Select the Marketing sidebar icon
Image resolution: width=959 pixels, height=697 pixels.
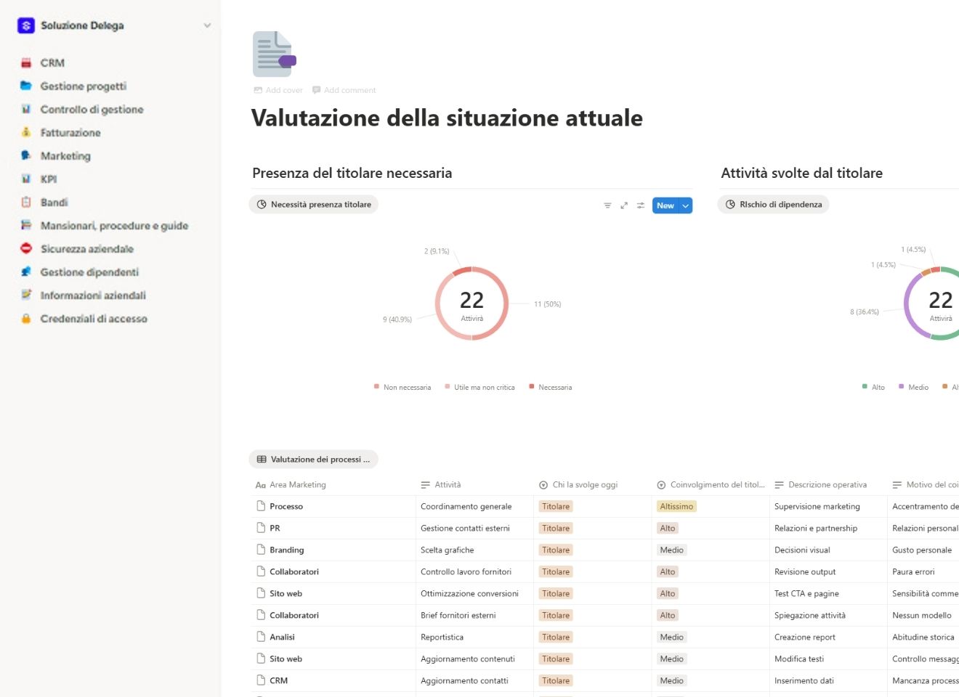(x=25, y=155)
